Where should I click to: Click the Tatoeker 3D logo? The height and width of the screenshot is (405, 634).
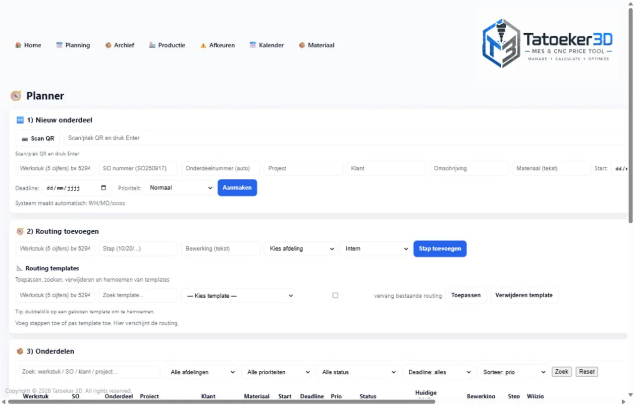click(547, 45)
